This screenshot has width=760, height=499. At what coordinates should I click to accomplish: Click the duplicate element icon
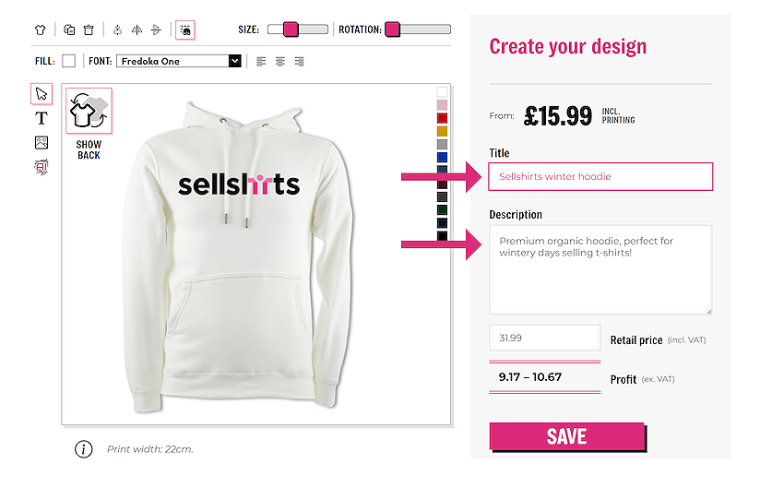69,30
